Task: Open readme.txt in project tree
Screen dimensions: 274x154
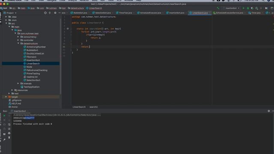Action: coord(32,77)
